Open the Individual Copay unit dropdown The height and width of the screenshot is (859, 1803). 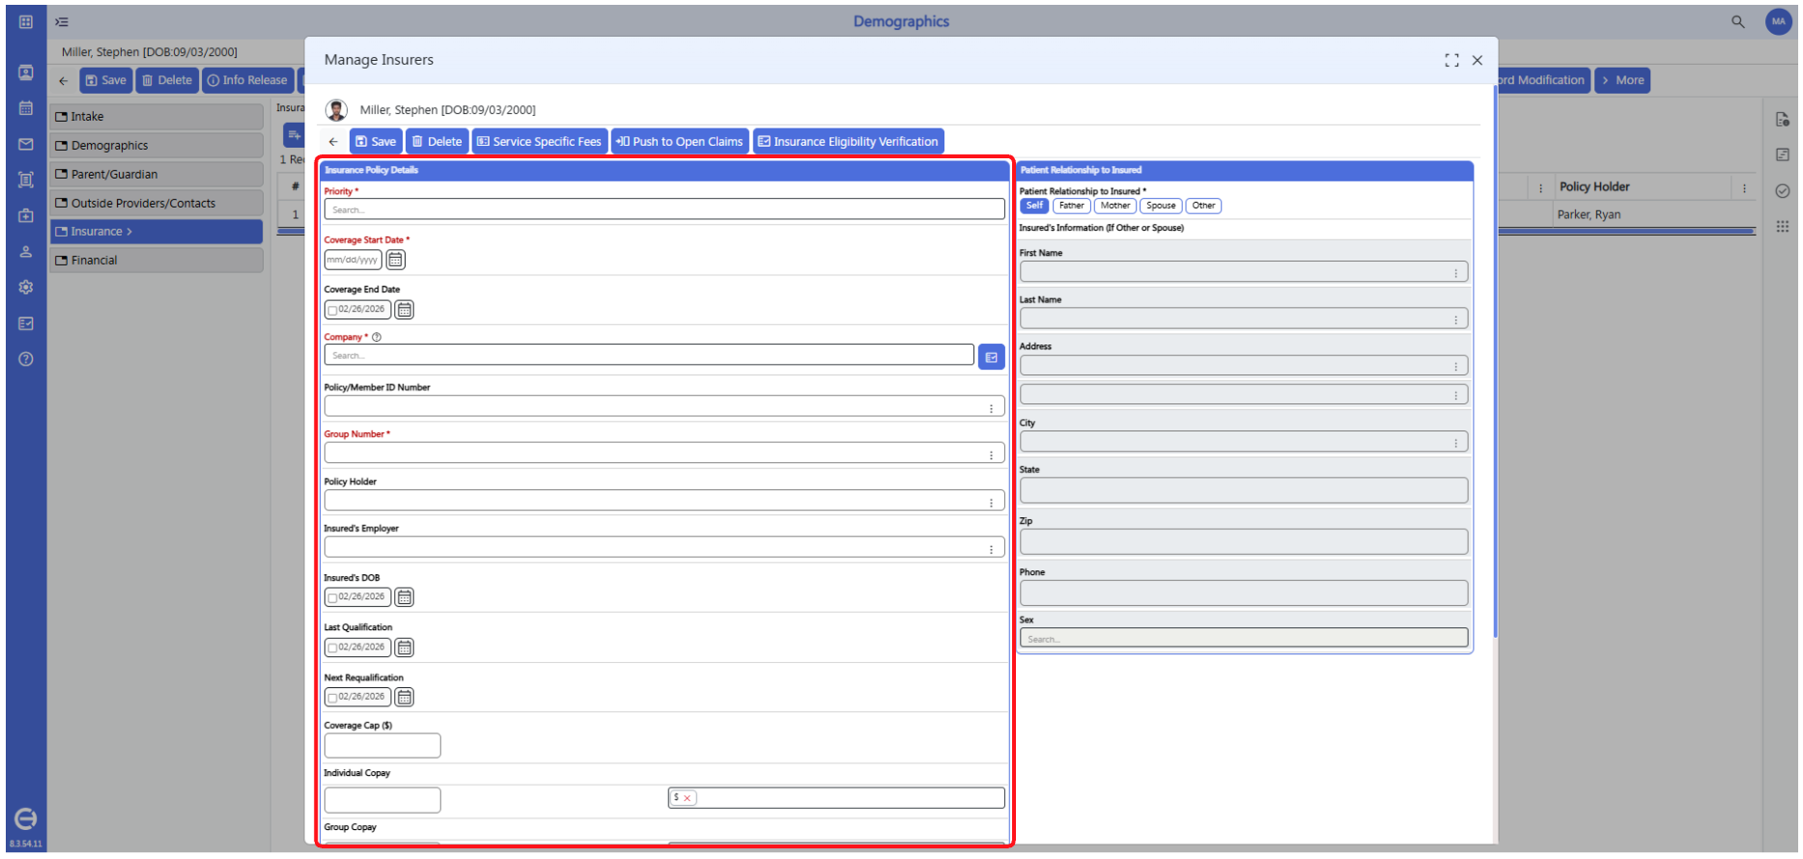[x=836, y=798]
